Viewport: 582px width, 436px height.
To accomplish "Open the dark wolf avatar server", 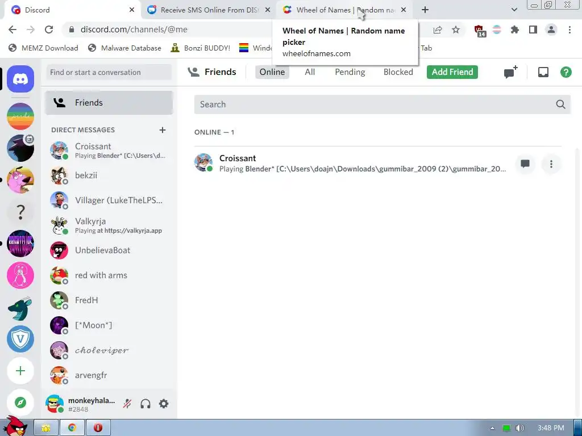I will tap(20, 148).
